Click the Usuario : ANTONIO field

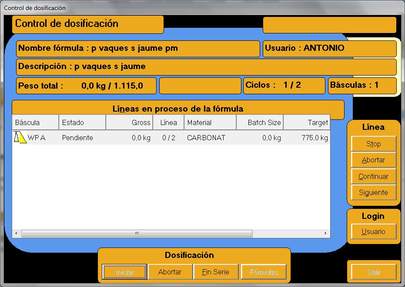point(330,49)
